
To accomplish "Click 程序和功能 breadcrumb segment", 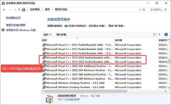I will 61,9.
